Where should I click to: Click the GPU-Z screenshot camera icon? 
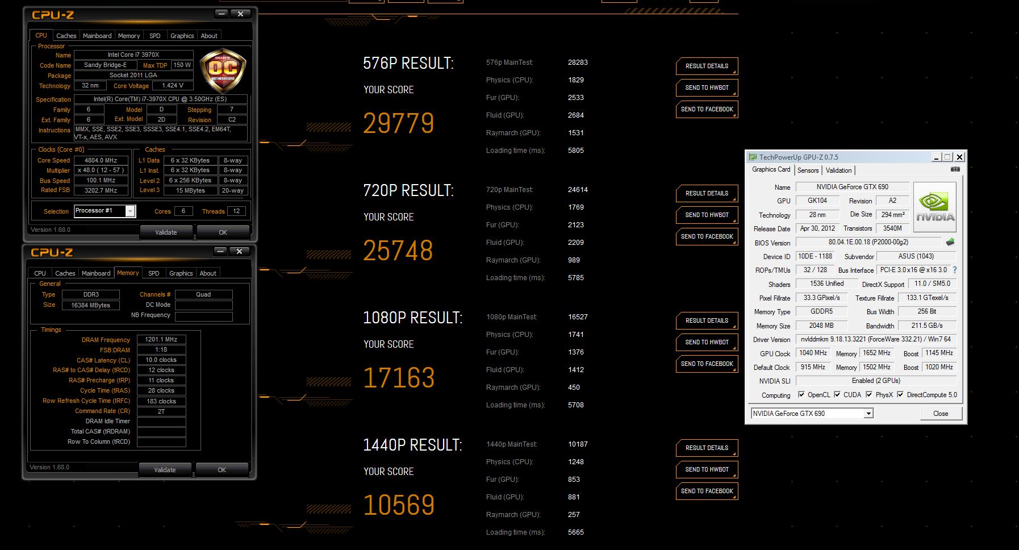tap(955, 169)
